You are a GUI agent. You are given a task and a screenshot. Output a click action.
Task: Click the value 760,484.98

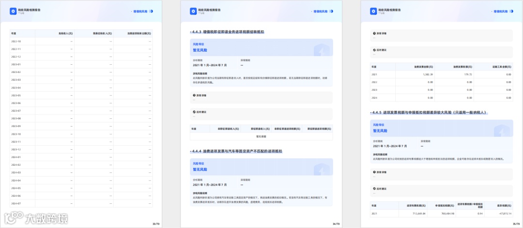[x=446, y=214]
